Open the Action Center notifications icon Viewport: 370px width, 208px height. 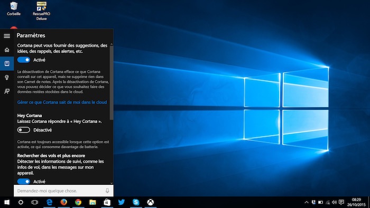[x=341, y=202]
